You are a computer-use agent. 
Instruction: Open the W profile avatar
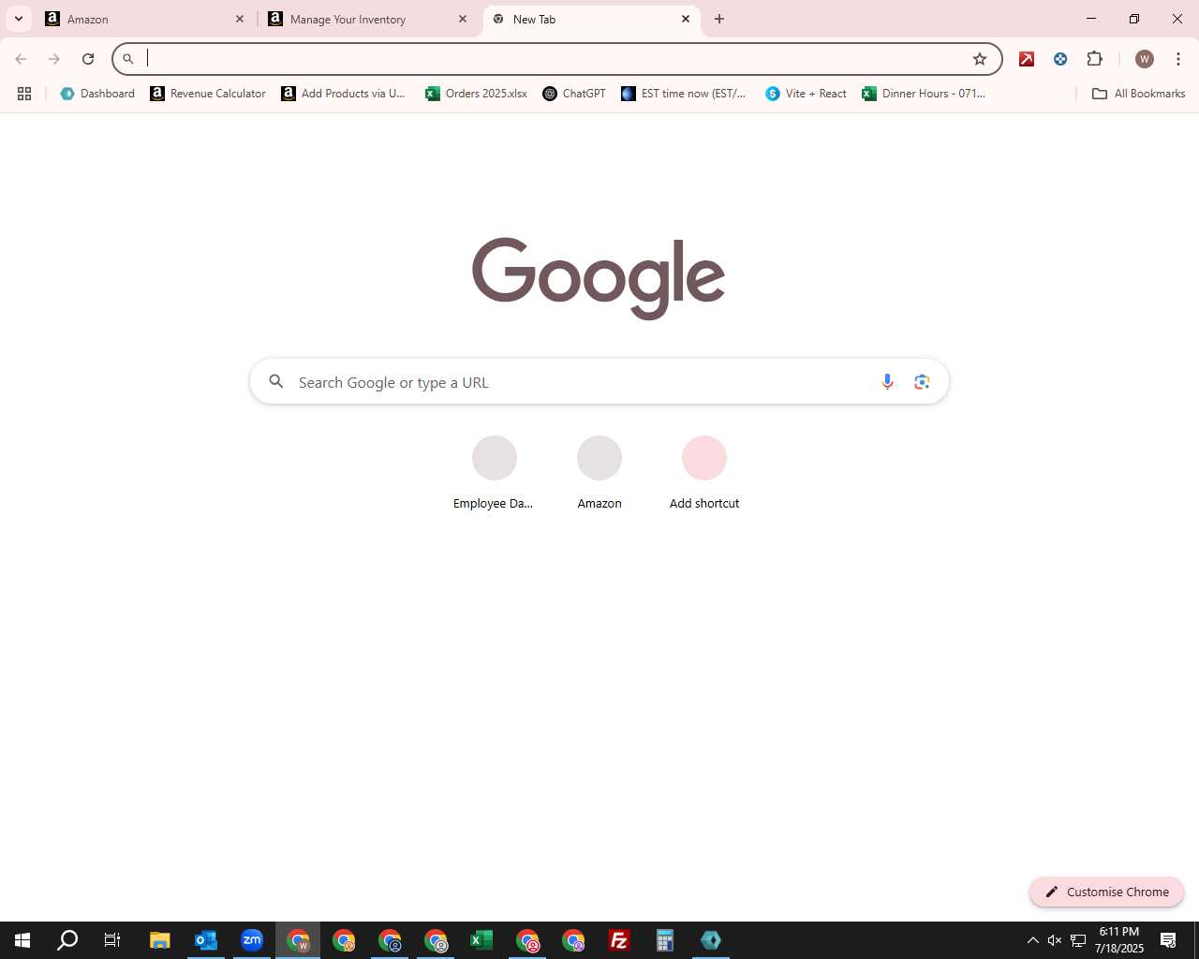click(x=1144, y=59)
